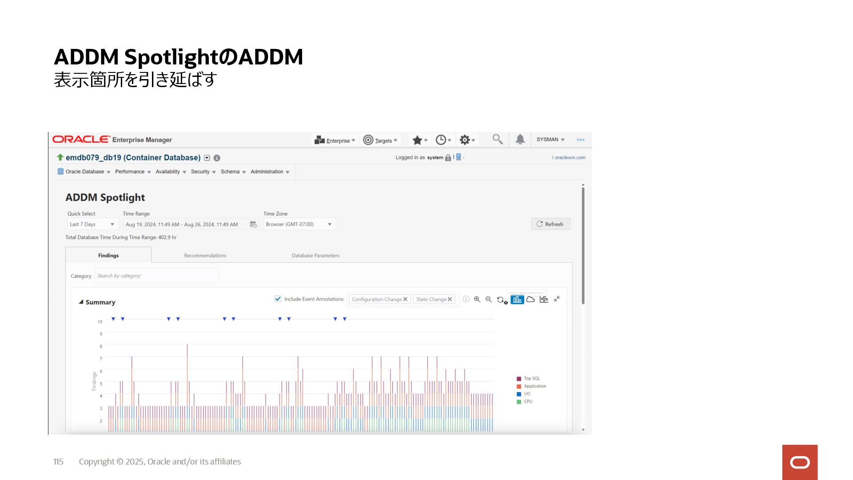Open the emdb079_db19 target dropdown box
853x480 pixels.
tap(207, 158)
